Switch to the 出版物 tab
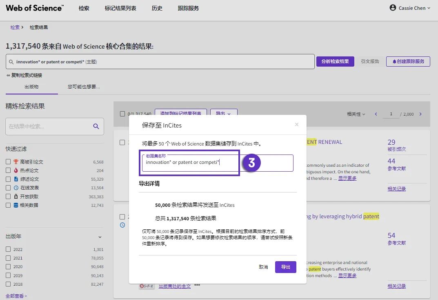Viewport: 438px width, 300px height. point(31,87)
